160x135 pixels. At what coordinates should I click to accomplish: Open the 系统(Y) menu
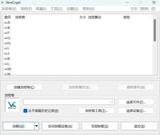pyautogui.click(x=26, y=9)
